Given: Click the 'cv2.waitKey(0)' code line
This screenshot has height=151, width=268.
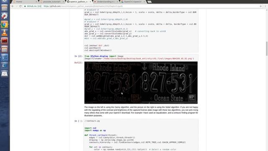Looking at the screenshot, I should click(x=93, y=48).
